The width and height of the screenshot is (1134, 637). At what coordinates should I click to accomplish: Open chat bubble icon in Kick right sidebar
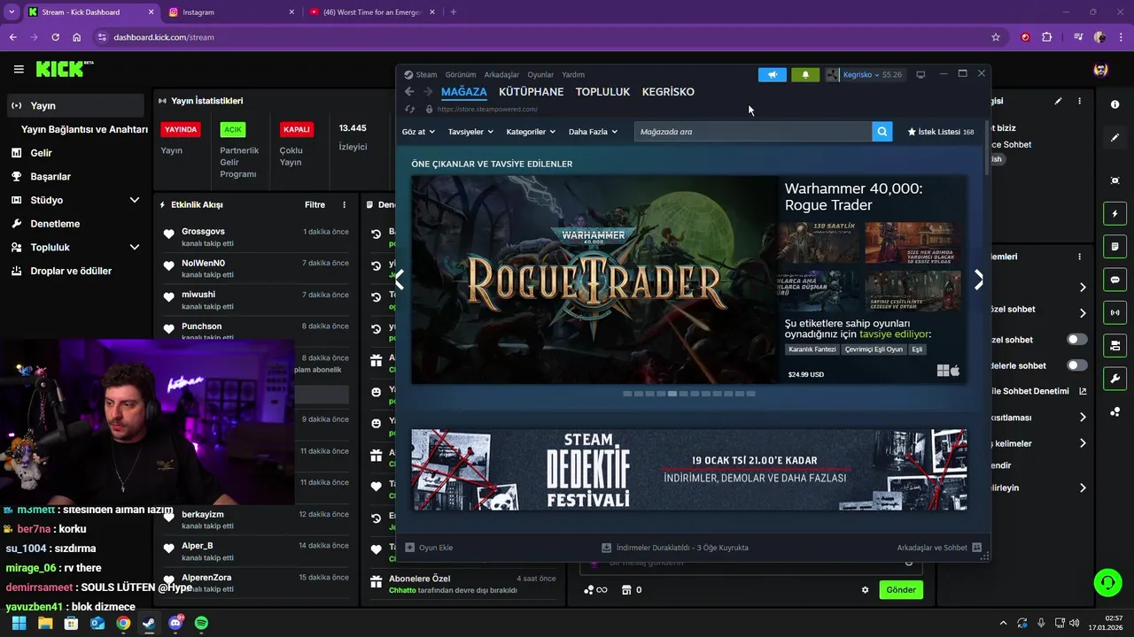point(1115,280)
